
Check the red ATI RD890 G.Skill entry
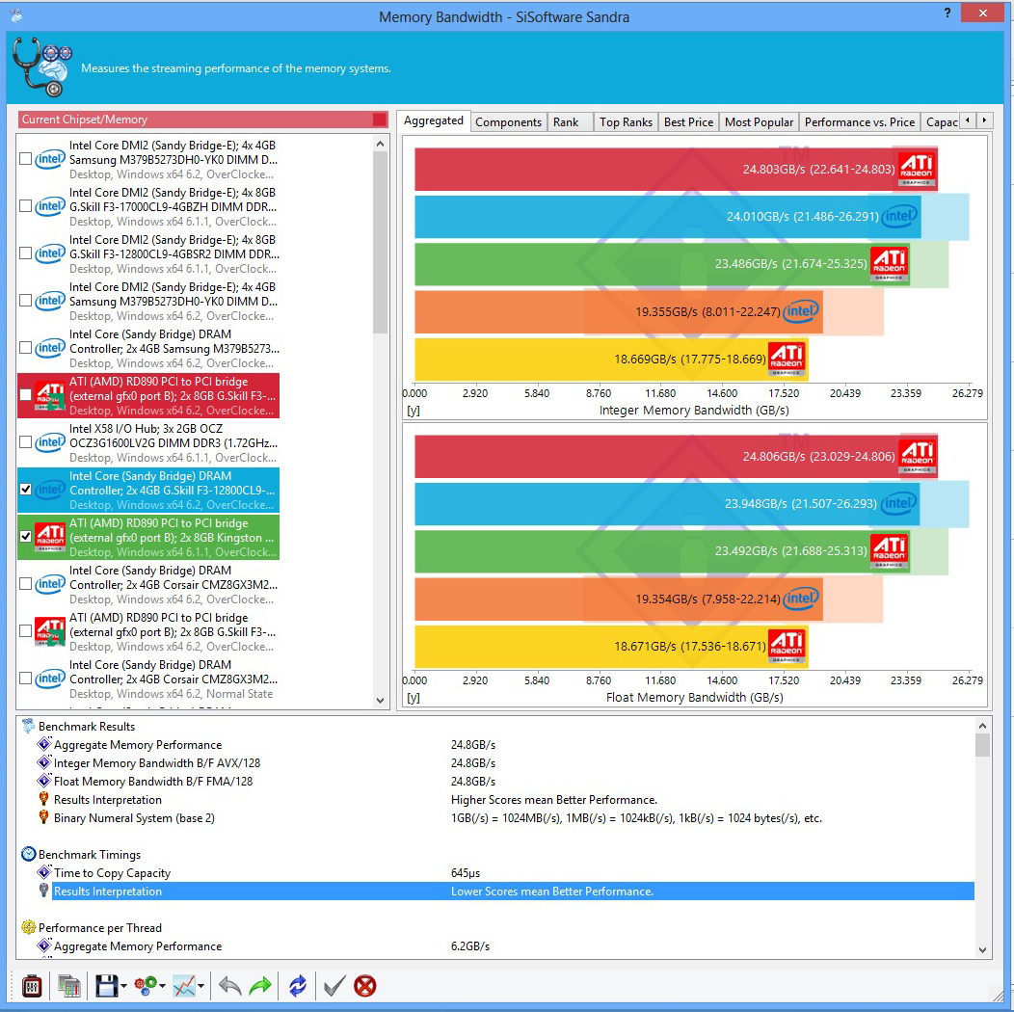click(26, 394)
